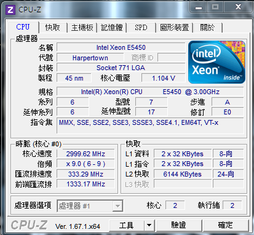
Task: Click the 核心 count value 2
Action: coord(175,205)
